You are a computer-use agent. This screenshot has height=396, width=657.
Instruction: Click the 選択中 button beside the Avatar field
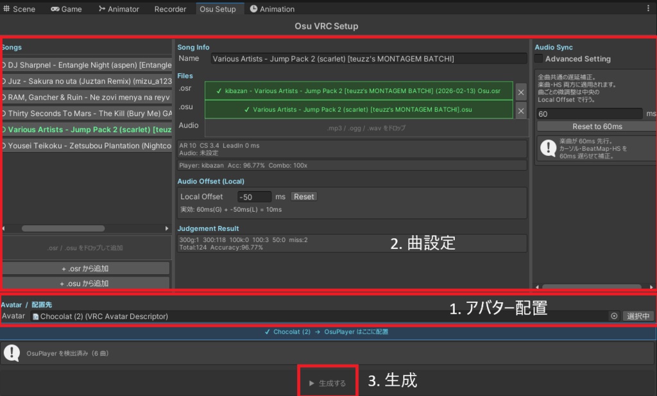637,316
